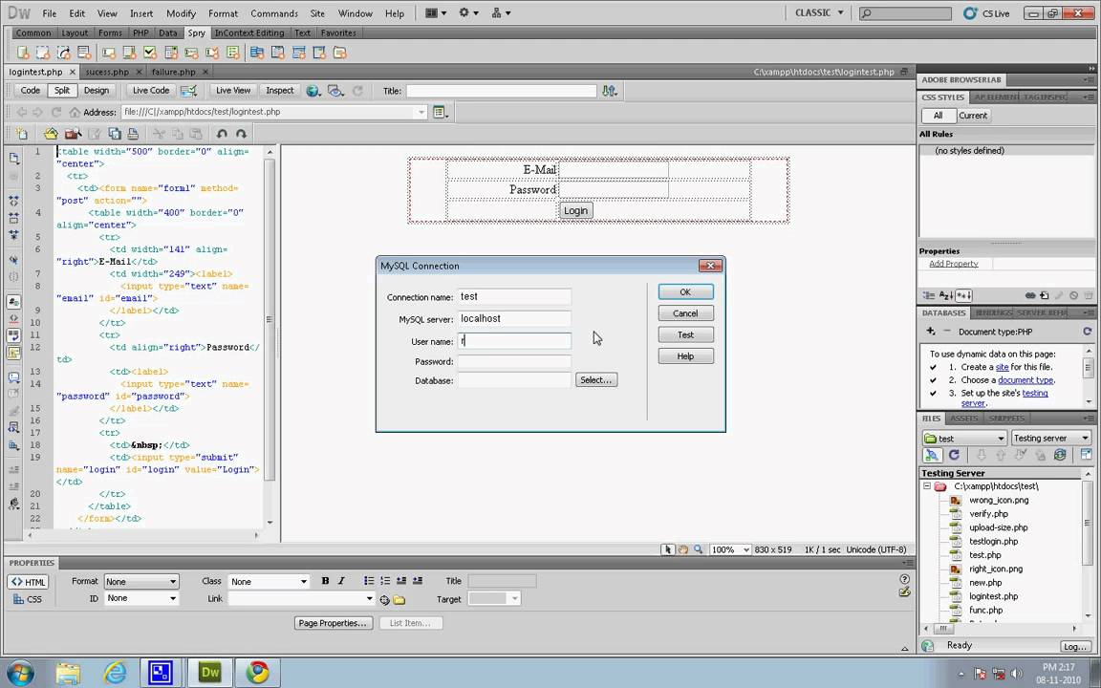This screenshot has width=1101, height=688.
Task: Collapse the C:\xampp\htdocs\test folder tree
Action: (x=927, y=485)
